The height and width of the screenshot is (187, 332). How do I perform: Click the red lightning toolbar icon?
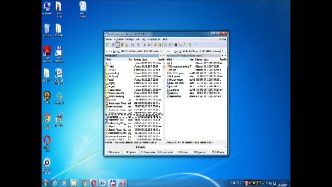coord(139,45)
